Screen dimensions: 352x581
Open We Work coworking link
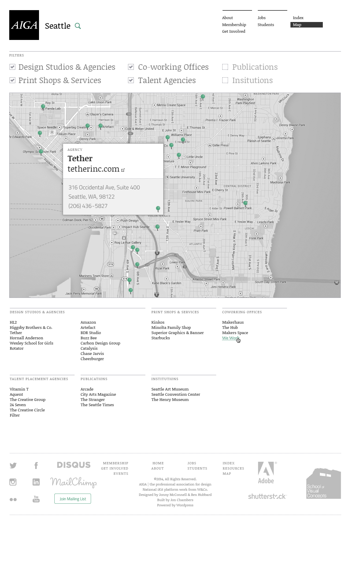click(x=230, y=338)
